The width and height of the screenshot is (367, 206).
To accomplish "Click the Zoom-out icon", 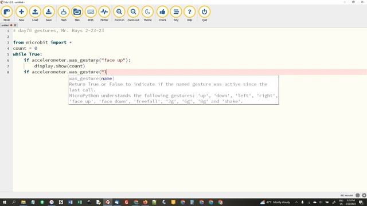I will click(134, 14).
